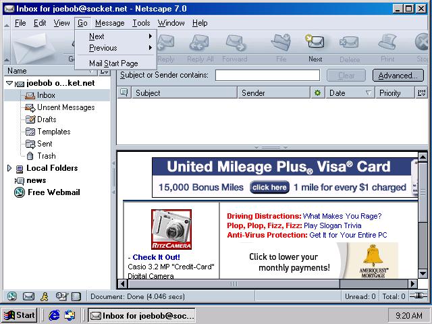Sort messages by Subject column
Screen dimensions: 432x324
[184, 93]
